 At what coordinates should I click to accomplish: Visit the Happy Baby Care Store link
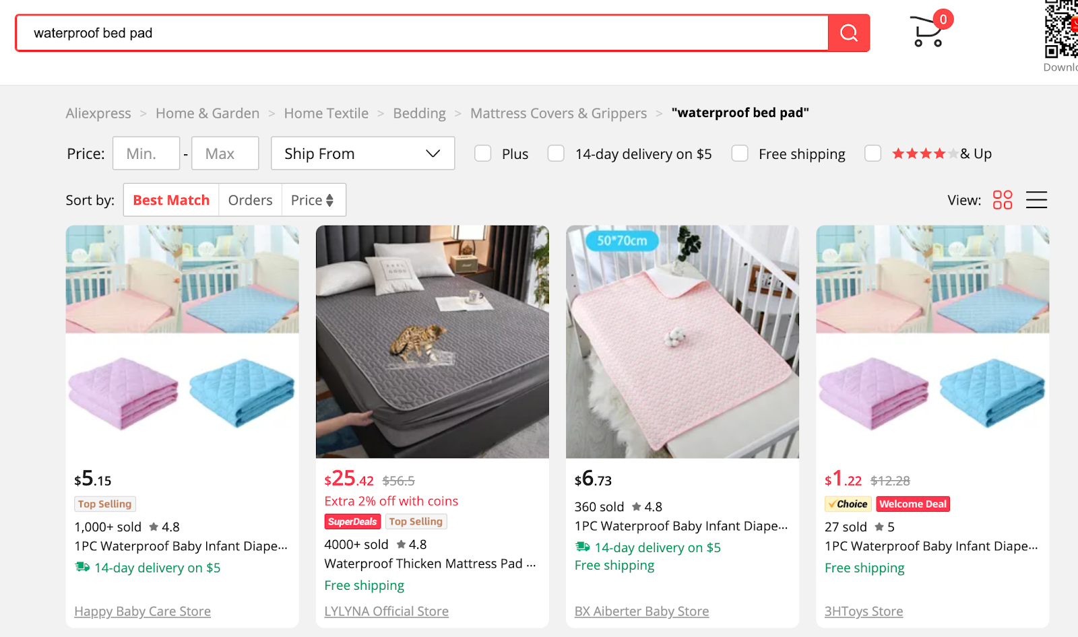pos(141,611)
